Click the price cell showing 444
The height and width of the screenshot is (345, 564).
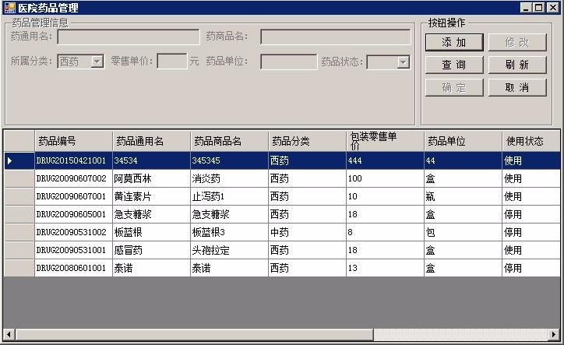point(386,160)
